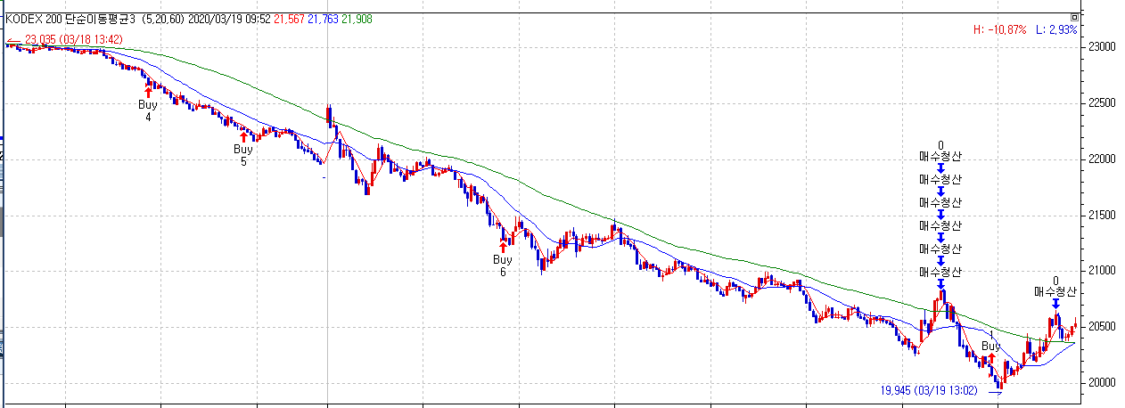Screen dimensions: 1125x408
Task: Click the tall candlestick spike near 22500
Action: click(329, 114)
